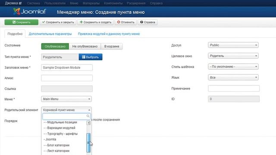Select Блог категории from the list
The image size is (276, 155).
pos(56,145)
